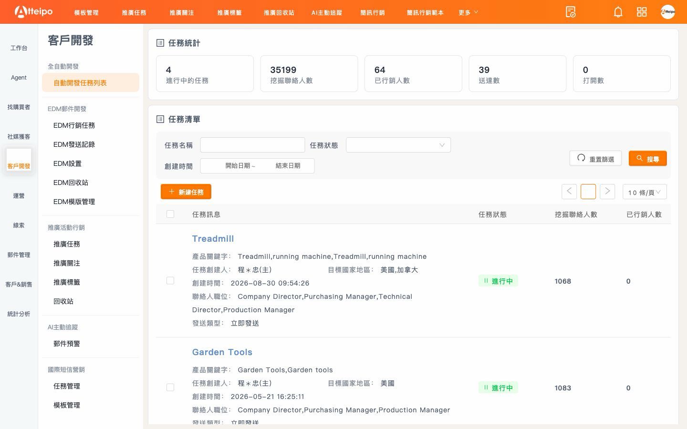Open the apps grid icon
The height and width of the screenshot is (429, 687).
(642, 12)
